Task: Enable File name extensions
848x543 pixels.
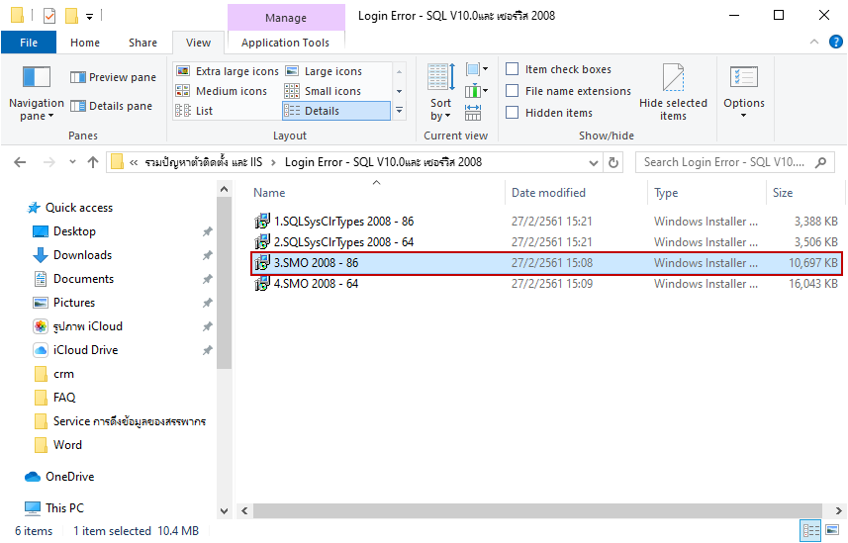Action: 513,91
